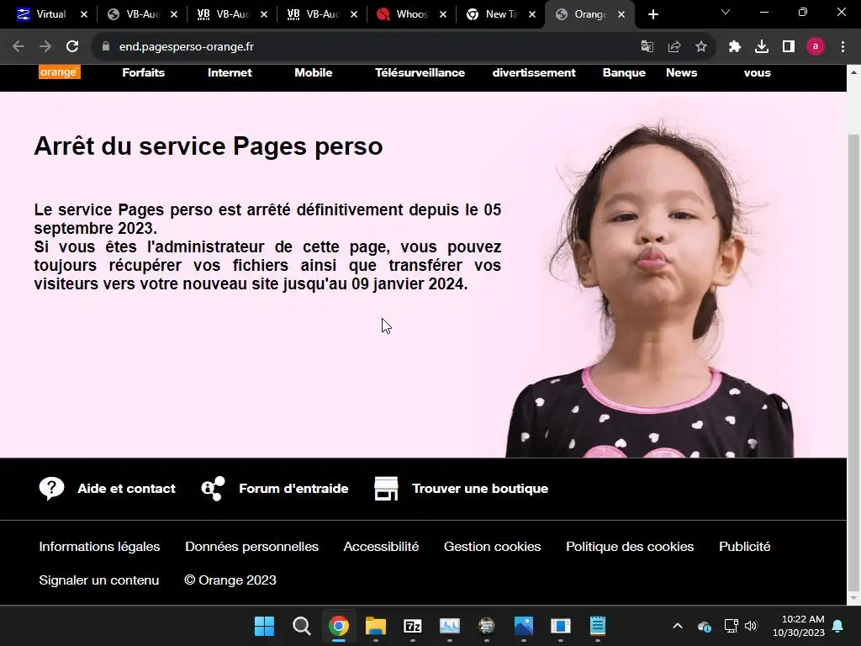Viewport: 861px width, 646px height.
Task: Open the taskbar clock and date
Action: point(799,626)
